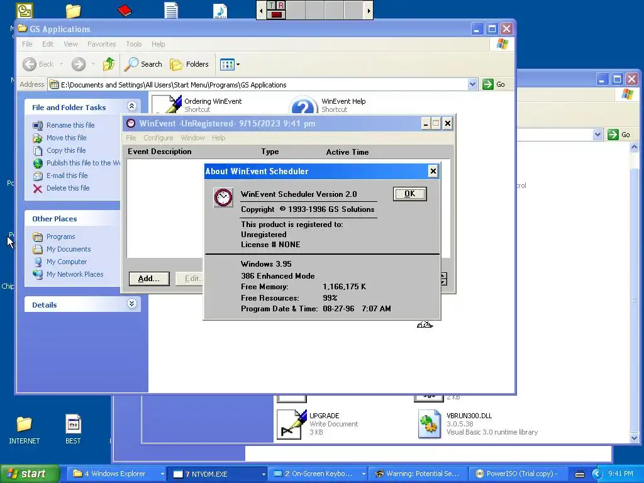Click the Up folder icon in toolbar
Screen dimensions: 644x483
tap(108, 64)
